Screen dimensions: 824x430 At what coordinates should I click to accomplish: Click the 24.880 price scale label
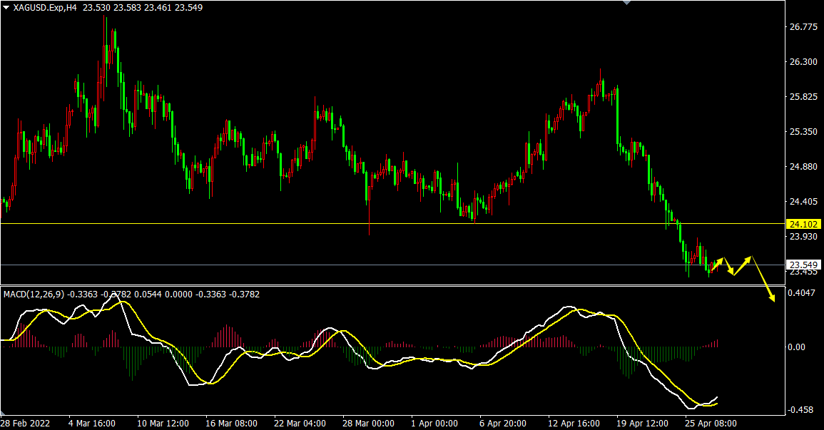[x=803, y=167]
